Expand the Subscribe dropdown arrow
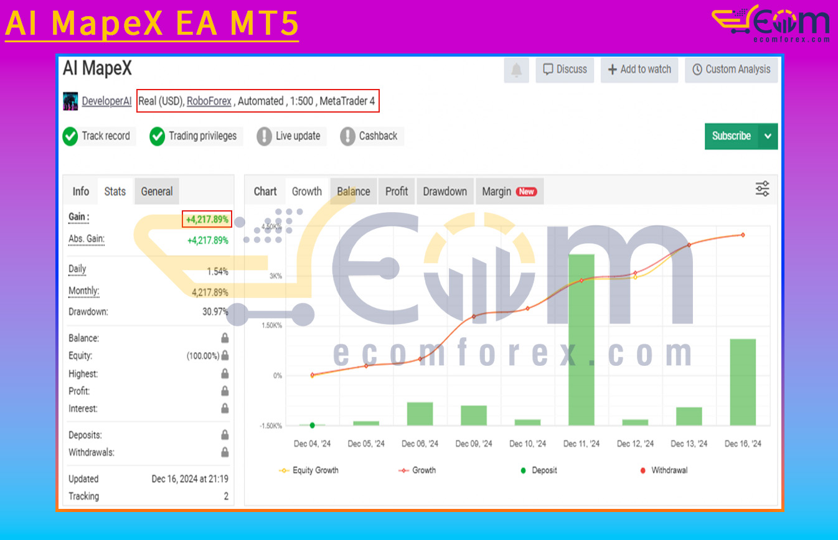838x540 pixels. (768, 136)
